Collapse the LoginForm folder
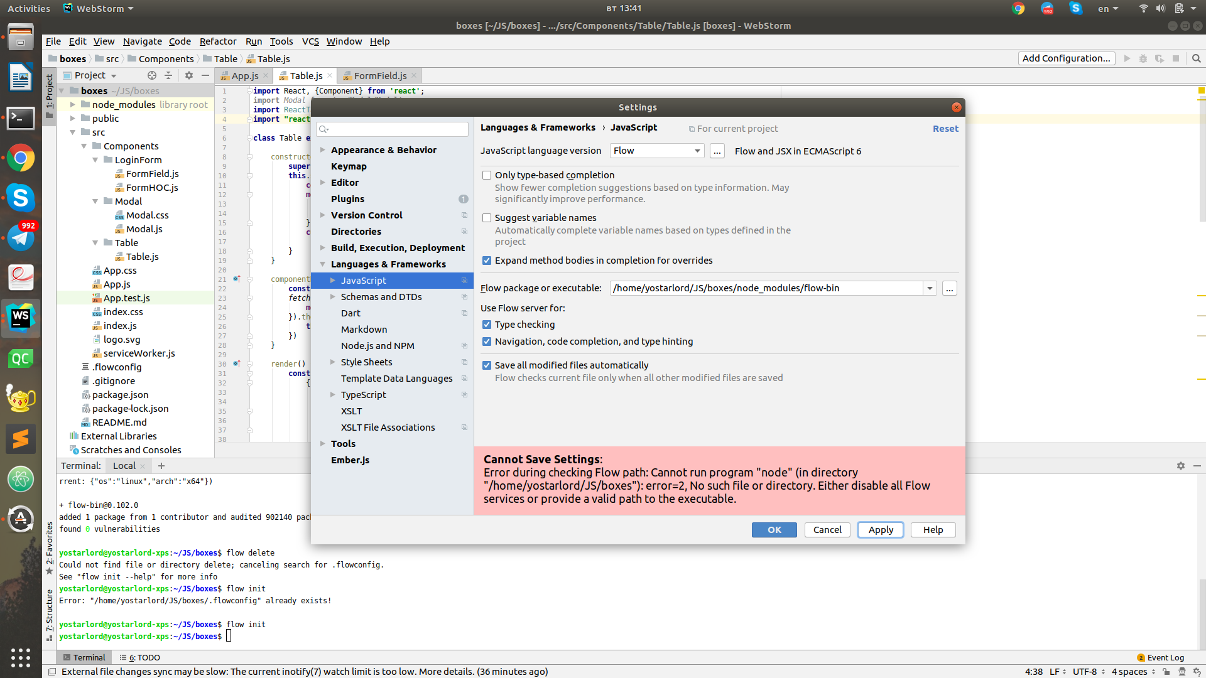This screenshot has width=1206, height=678. [95, 160]
